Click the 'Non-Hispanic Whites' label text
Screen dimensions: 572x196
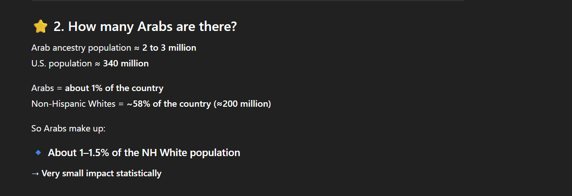tap(74, 104)
